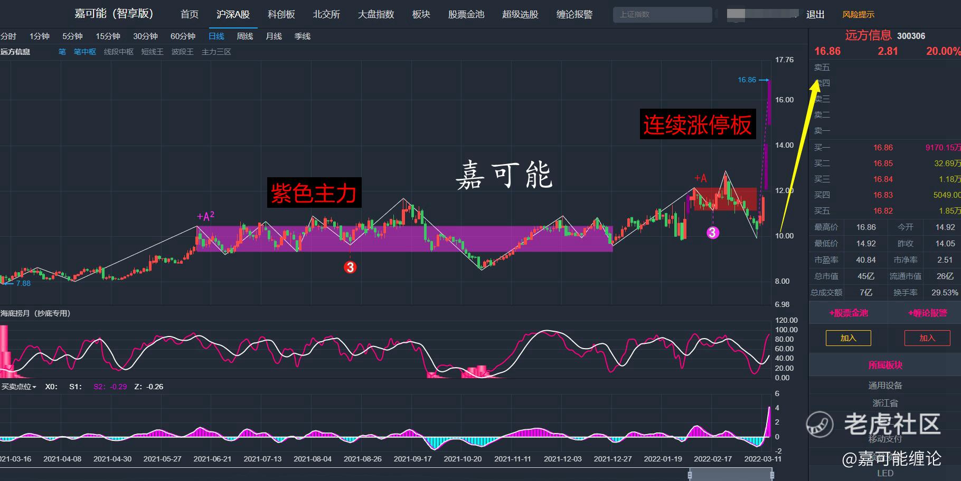The image size is (961, 481).
Task: Select the 60分钟 timeframe
Action: pos(183,36)
